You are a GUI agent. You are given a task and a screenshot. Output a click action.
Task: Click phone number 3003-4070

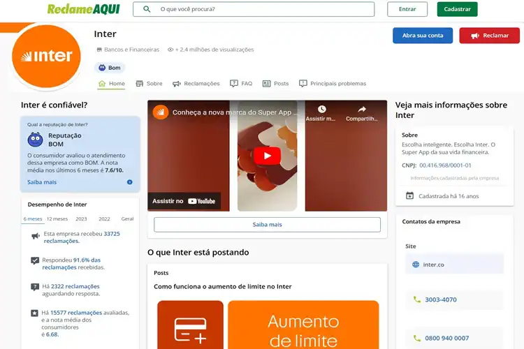(x=441, y=299)
